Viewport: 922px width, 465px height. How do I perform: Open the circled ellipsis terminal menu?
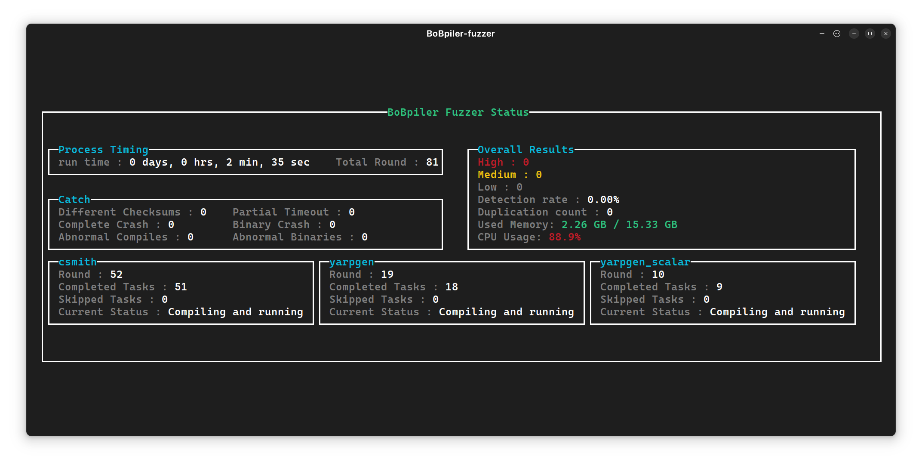tap(837, 34)
